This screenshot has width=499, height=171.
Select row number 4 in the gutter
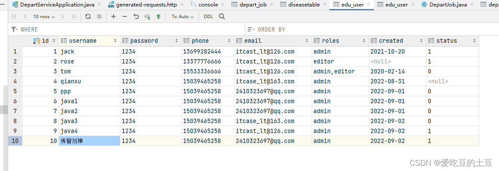point(15,81)
